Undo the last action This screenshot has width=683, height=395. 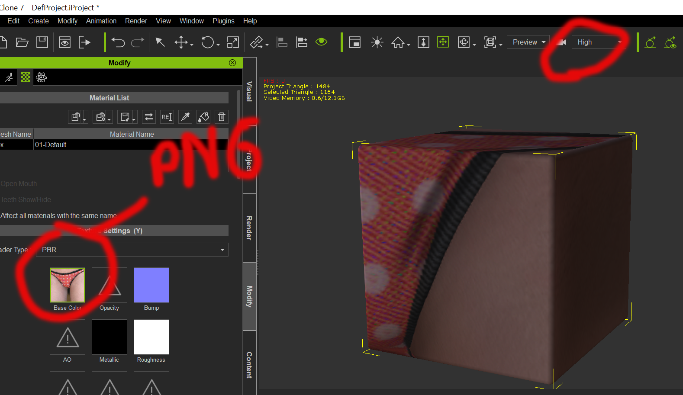tap(118, 42)
